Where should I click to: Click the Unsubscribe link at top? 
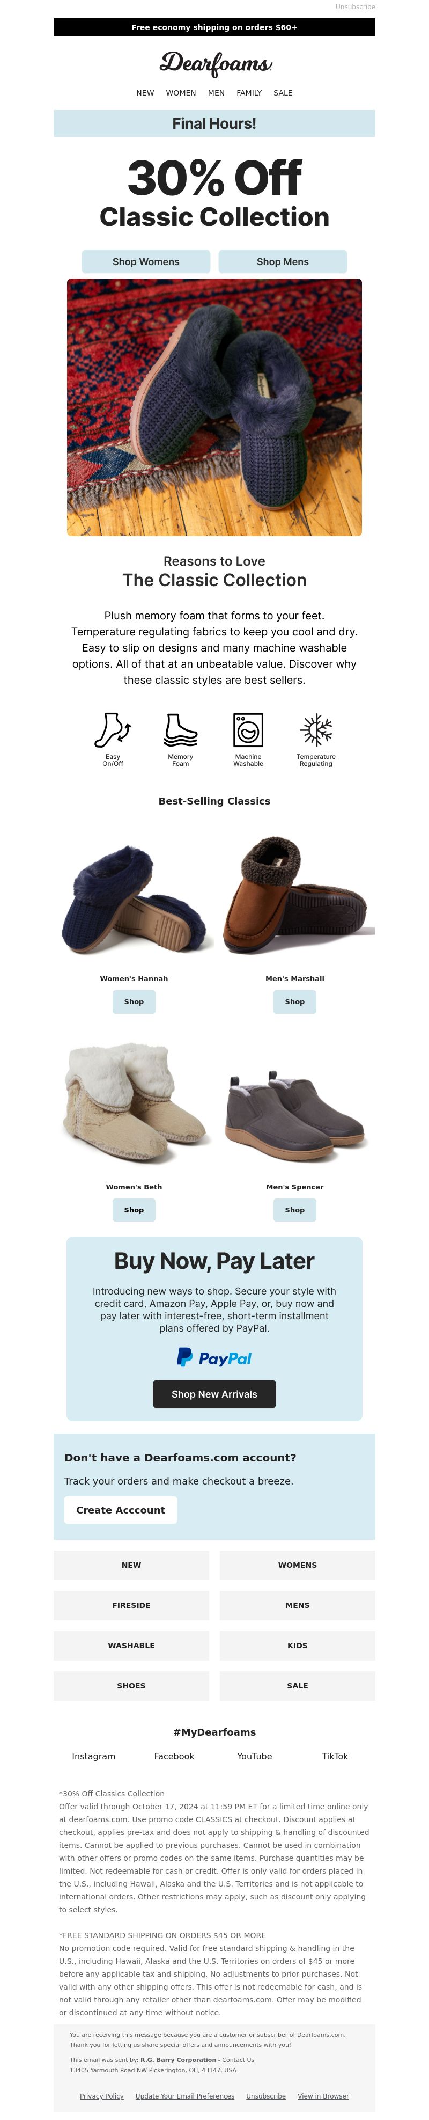point(355,6)
